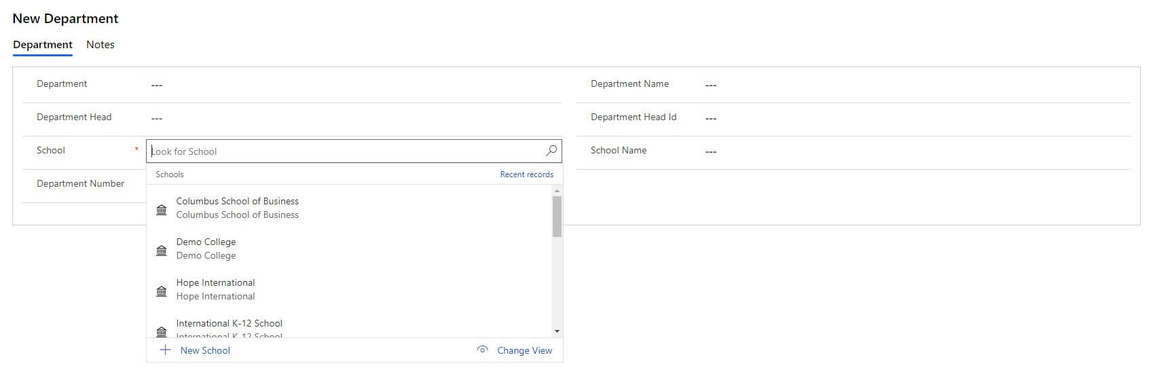Click the Department field empty value
This screenshot has height=389, width=1151.
157,85
